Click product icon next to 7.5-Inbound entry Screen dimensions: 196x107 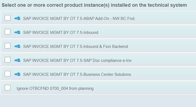tap(17, 33)
